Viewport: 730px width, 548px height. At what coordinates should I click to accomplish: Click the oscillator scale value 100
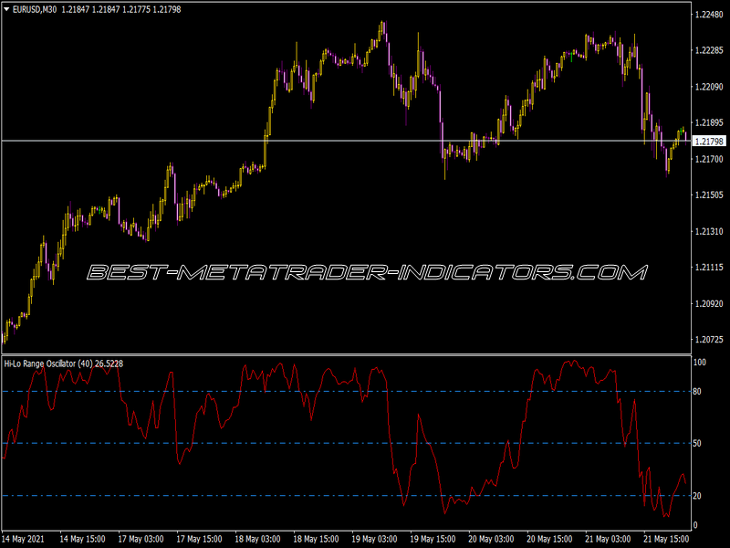coord(700,362)
